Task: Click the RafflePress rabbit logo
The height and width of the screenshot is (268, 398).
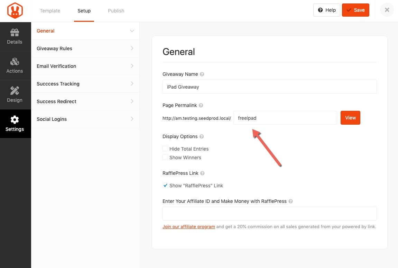Action: (15, 10)
